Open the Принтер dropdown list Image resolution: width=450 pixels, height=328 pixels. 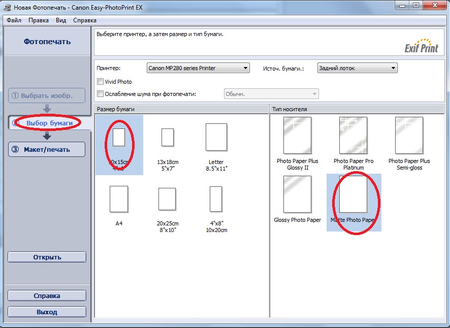[x=198, y=68]
